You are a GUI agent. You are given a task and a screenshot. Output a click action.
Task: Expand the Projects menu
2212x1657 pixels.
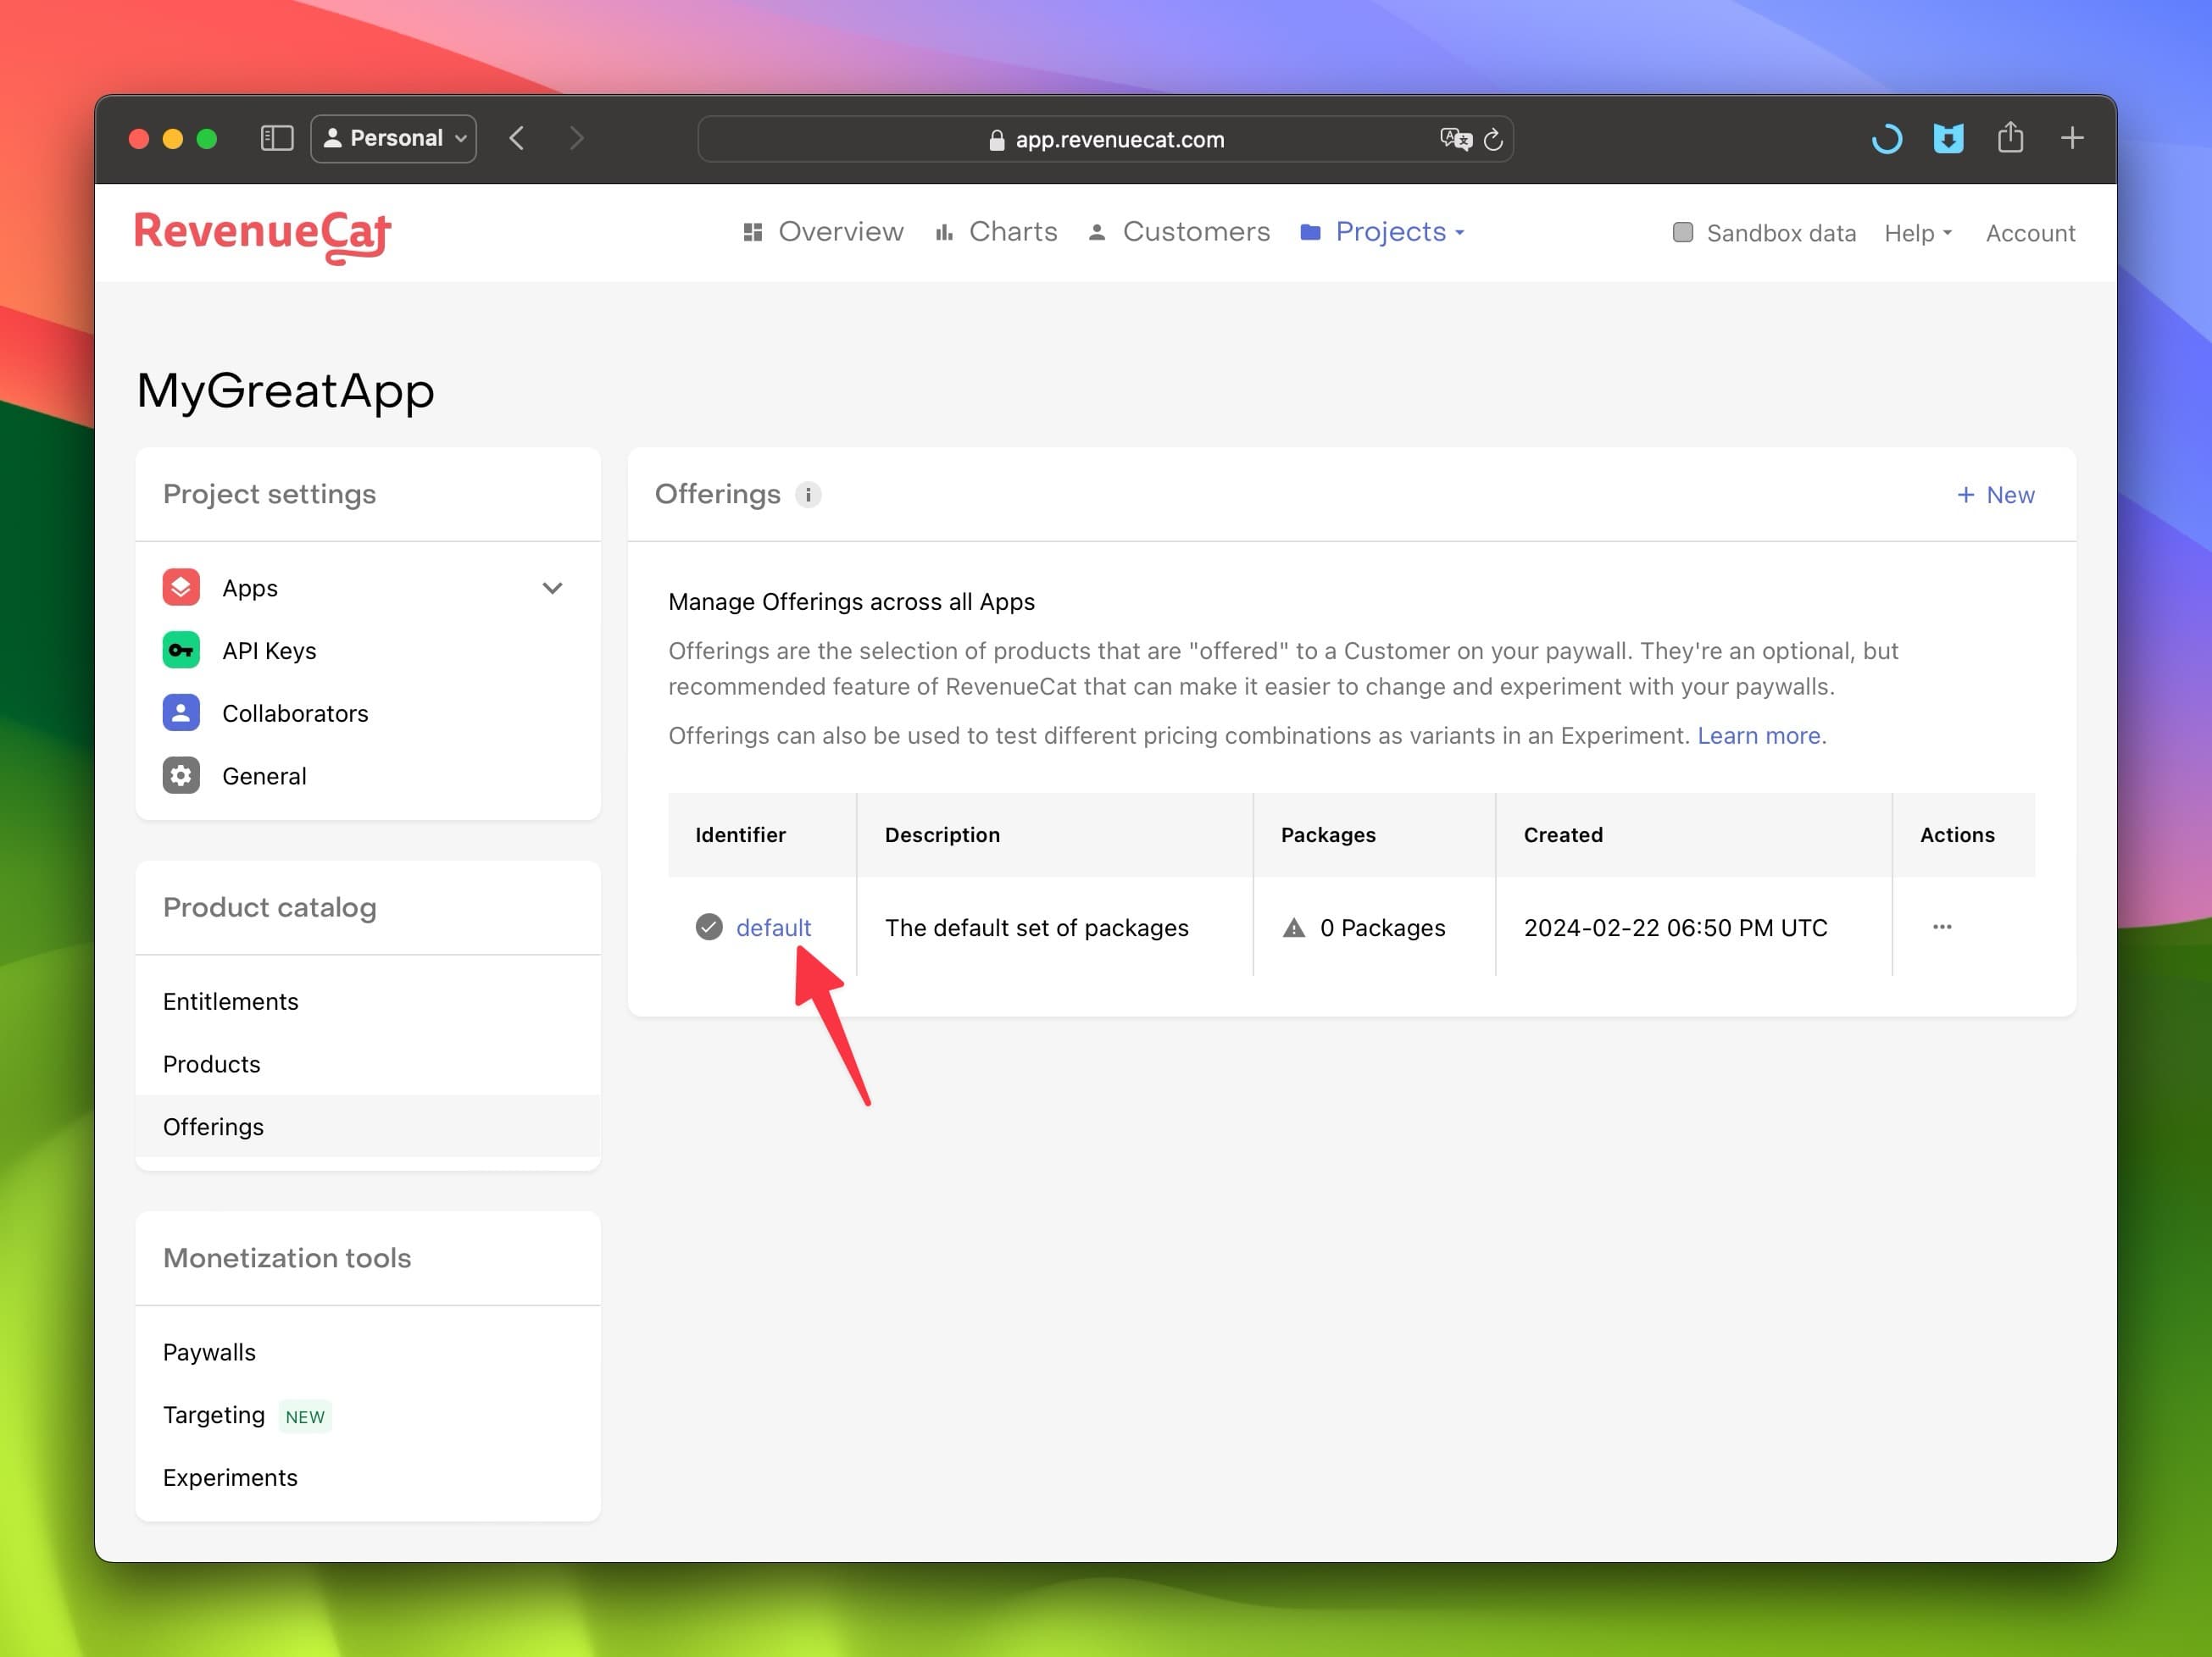pos(1383,232)
